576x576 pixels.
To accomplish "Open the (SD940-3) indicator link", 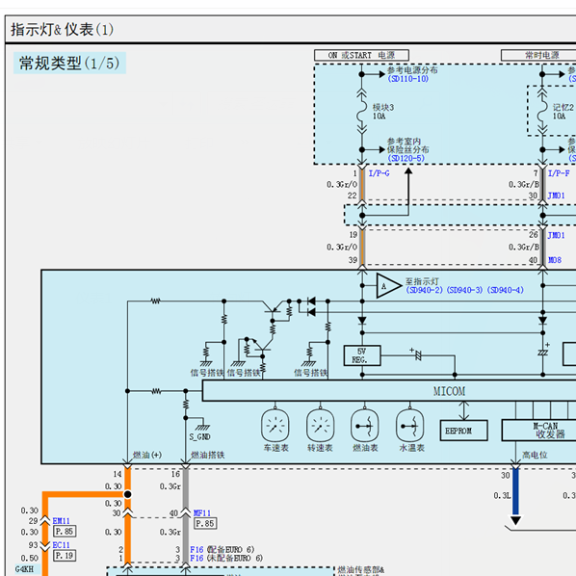I will (x=464, y=290).
